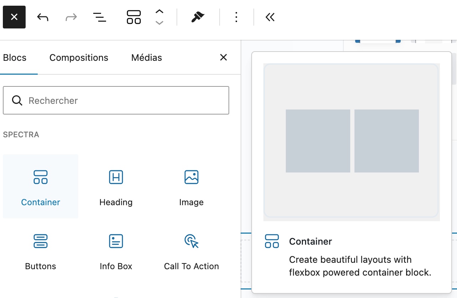This screenshot has width=457, height=298.
Task: Click the paintbrush styles icon
Action: coord(198,17)
